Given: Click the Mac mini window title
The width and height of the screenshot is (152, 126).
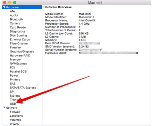Looking at the screenshot, I should [x=95, y=3].
